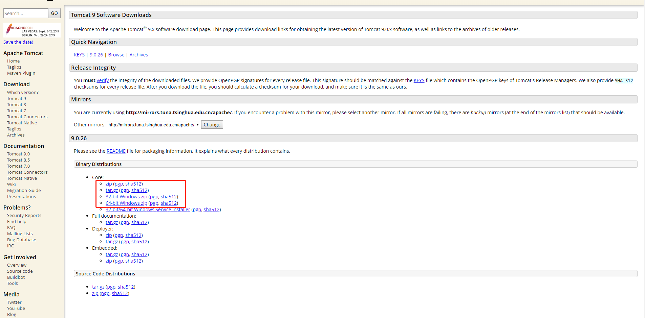Open Twitter under Media

pyautogui.click(x=14, y=302)
